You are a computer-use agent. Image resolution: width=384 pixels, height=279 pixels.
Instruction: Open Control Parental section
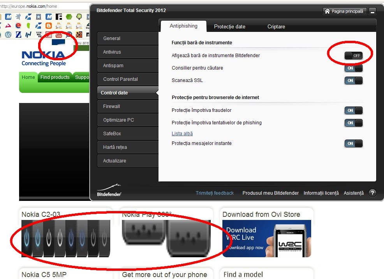click(128, 79)
